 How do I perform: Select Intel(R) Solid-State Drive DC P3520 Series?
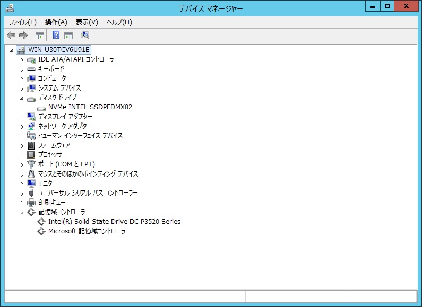[x=114, y=222]
